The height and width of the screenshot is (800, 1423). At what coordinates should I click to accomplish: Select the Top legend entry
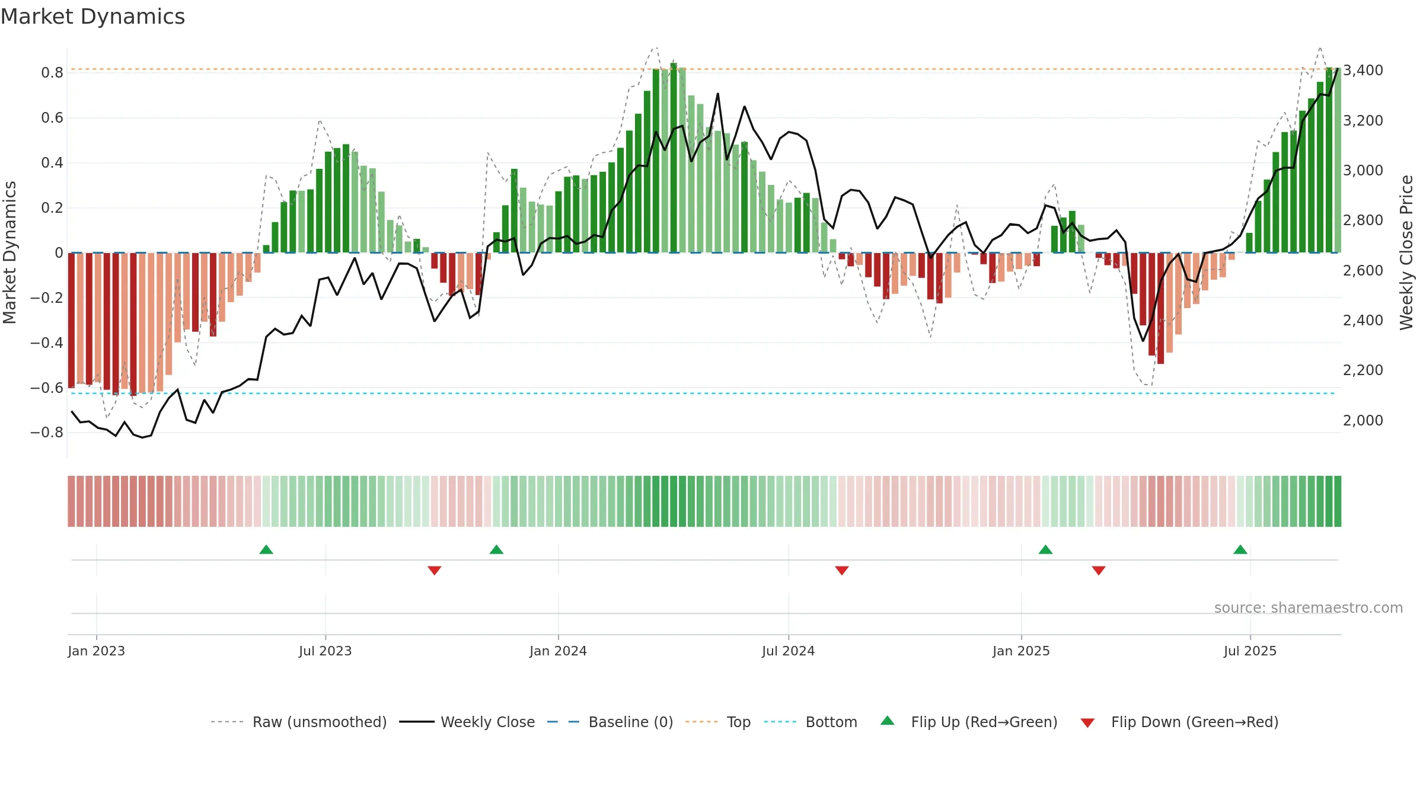[x=718, y=722]
